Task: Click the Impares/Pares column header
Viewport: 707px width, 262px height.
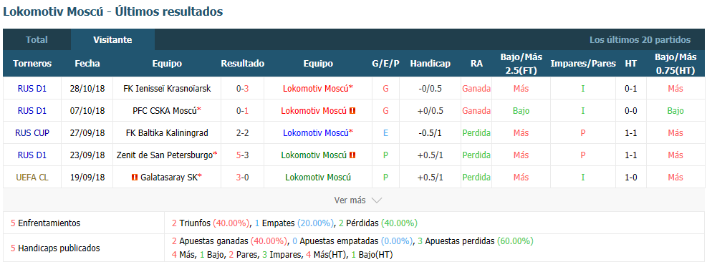Action: click(x=583, y=64)
